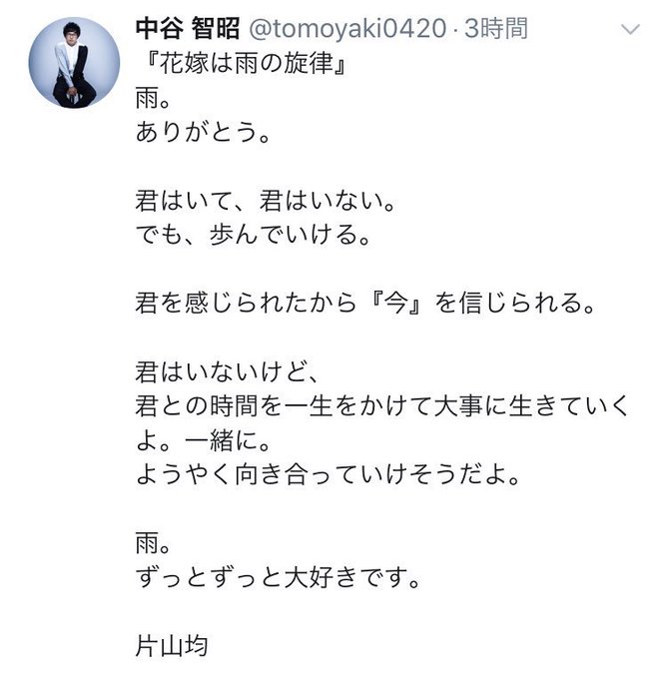Click the line 君はいないけど、
667x679 pixels.
tap(229, 371)
